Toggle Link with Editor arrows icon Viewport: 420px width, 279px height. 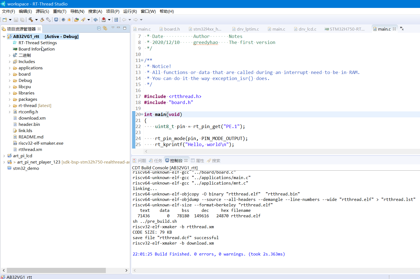click(105, 28)
